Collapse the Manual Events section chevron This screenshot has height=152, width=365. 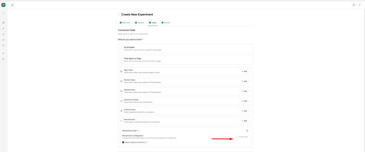click(x=251, y=121)
